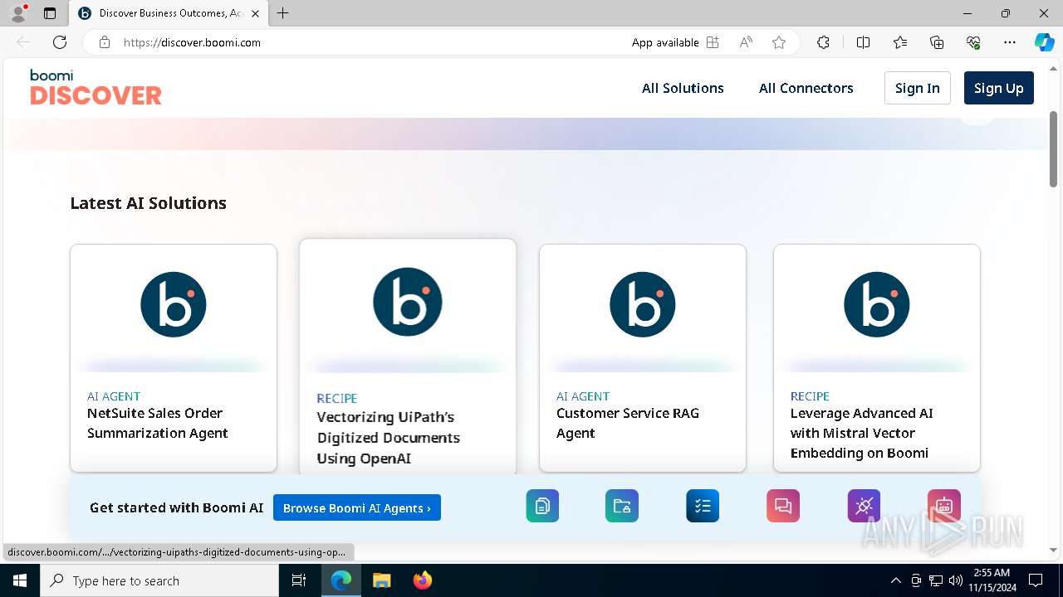Open the taskbar clock and calendar
The width and height of the screenshot is (1063, 597).
click(991, 580)
